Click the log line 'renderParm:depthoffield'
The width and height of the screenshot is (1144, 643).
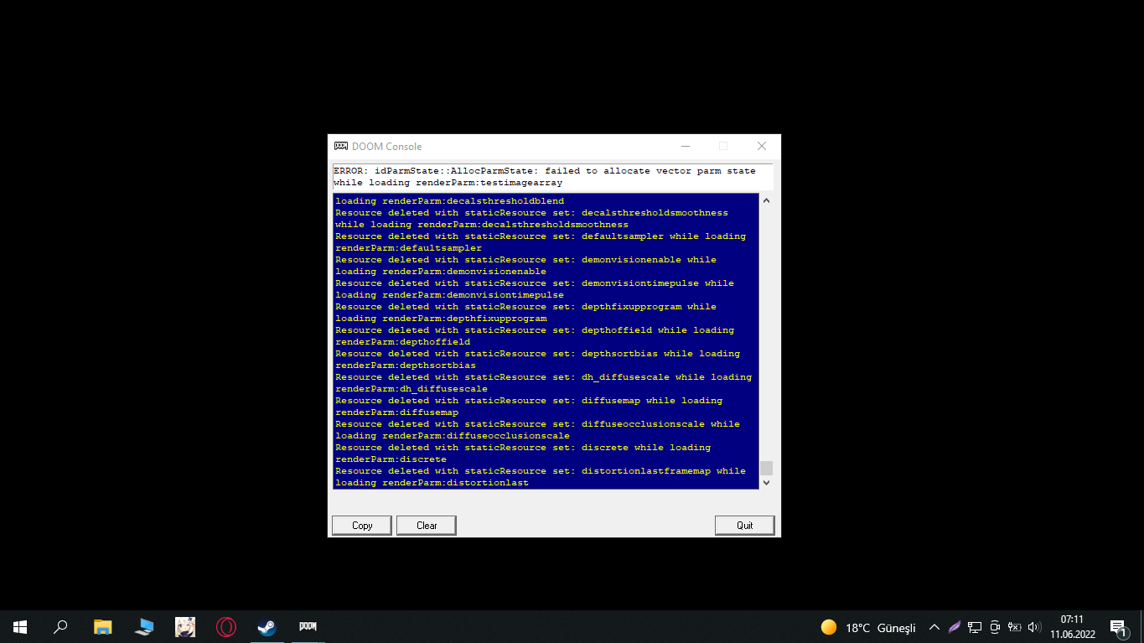click(403, 342)
